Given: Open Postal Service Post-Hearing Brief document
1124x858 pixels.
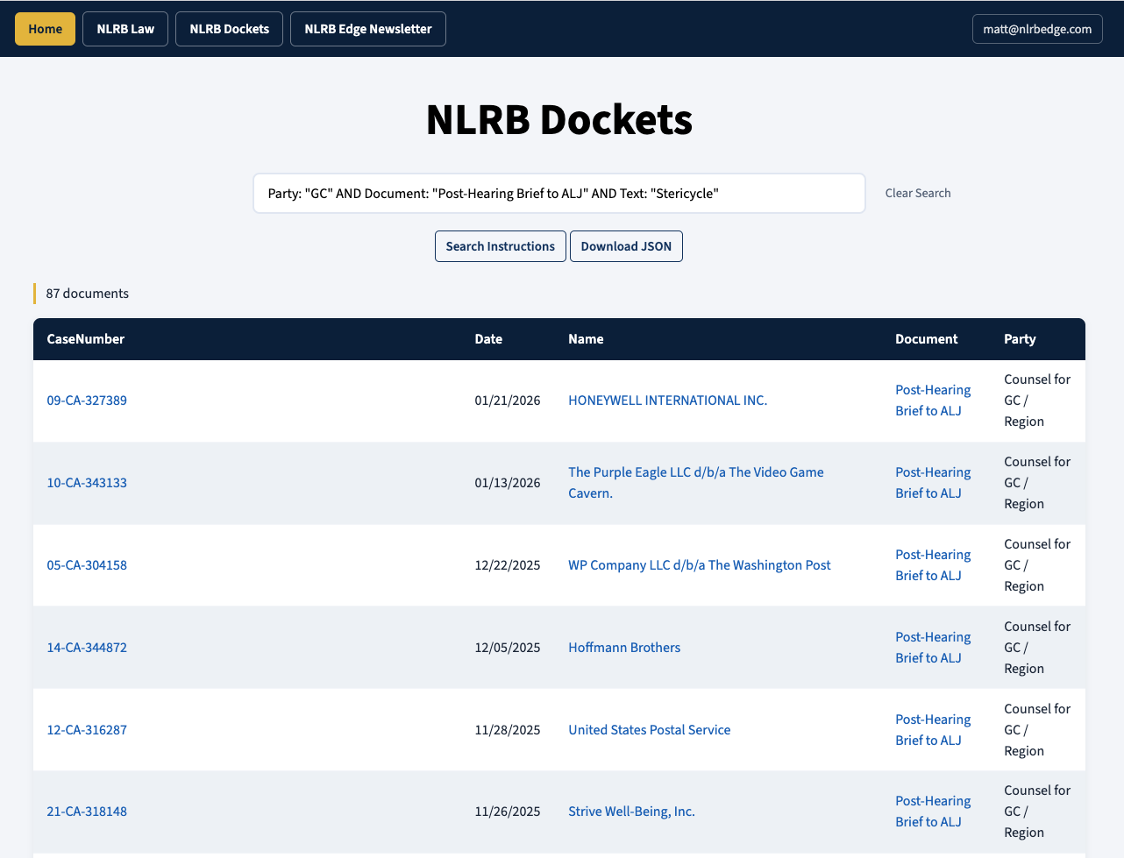Looking at the screenshot, I should 933,730.
